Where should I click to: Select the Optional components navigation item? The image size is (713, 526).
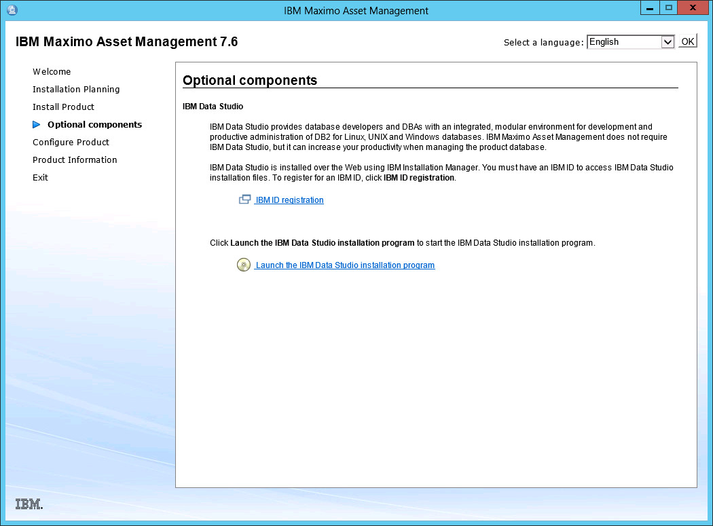tap(94, 125)
